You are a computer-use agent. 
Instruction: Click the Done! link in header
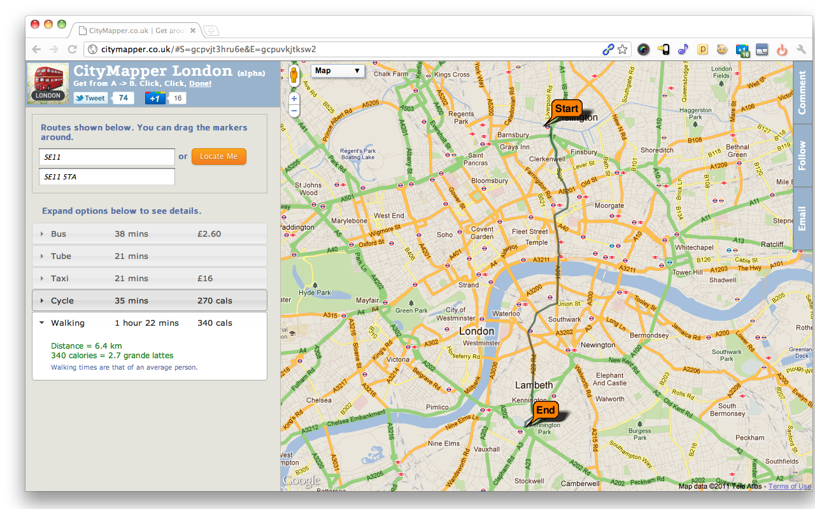(x=200, y=83)
